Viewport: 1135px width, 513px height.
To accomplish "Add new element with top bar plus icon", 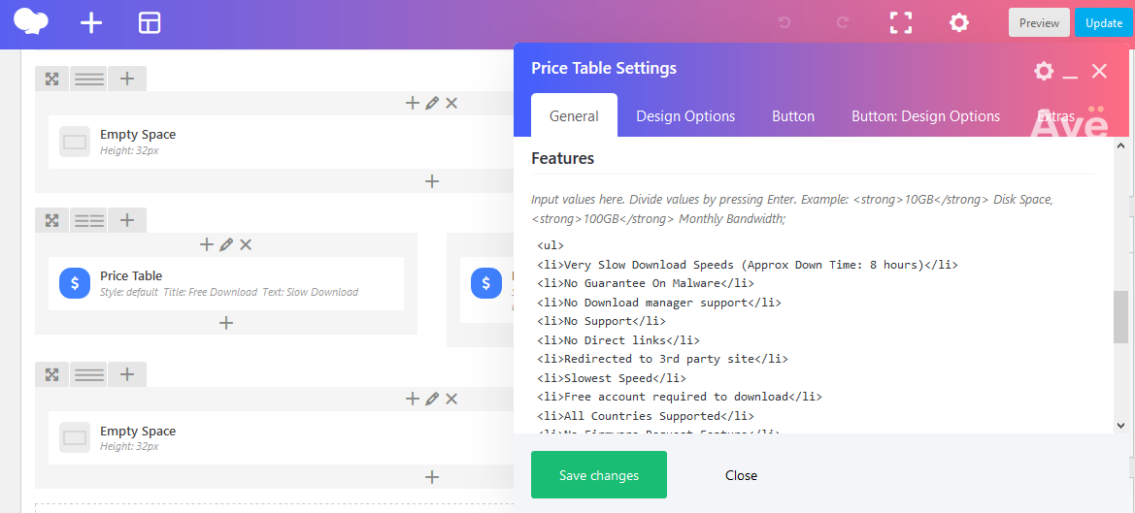I will 90,23.
